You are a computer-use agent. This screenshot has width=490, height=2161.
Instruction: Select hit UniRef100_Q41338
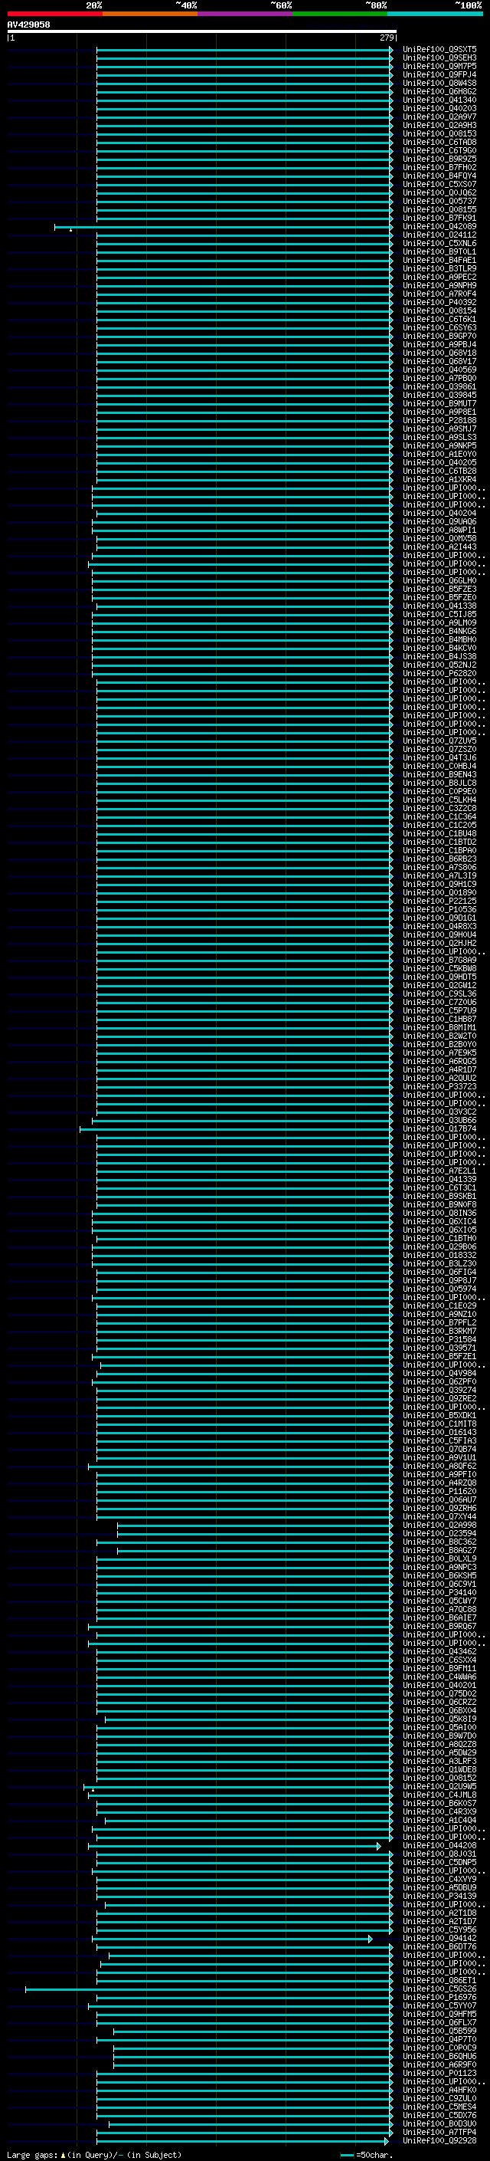pyautogui.click(x=439, y=606)
